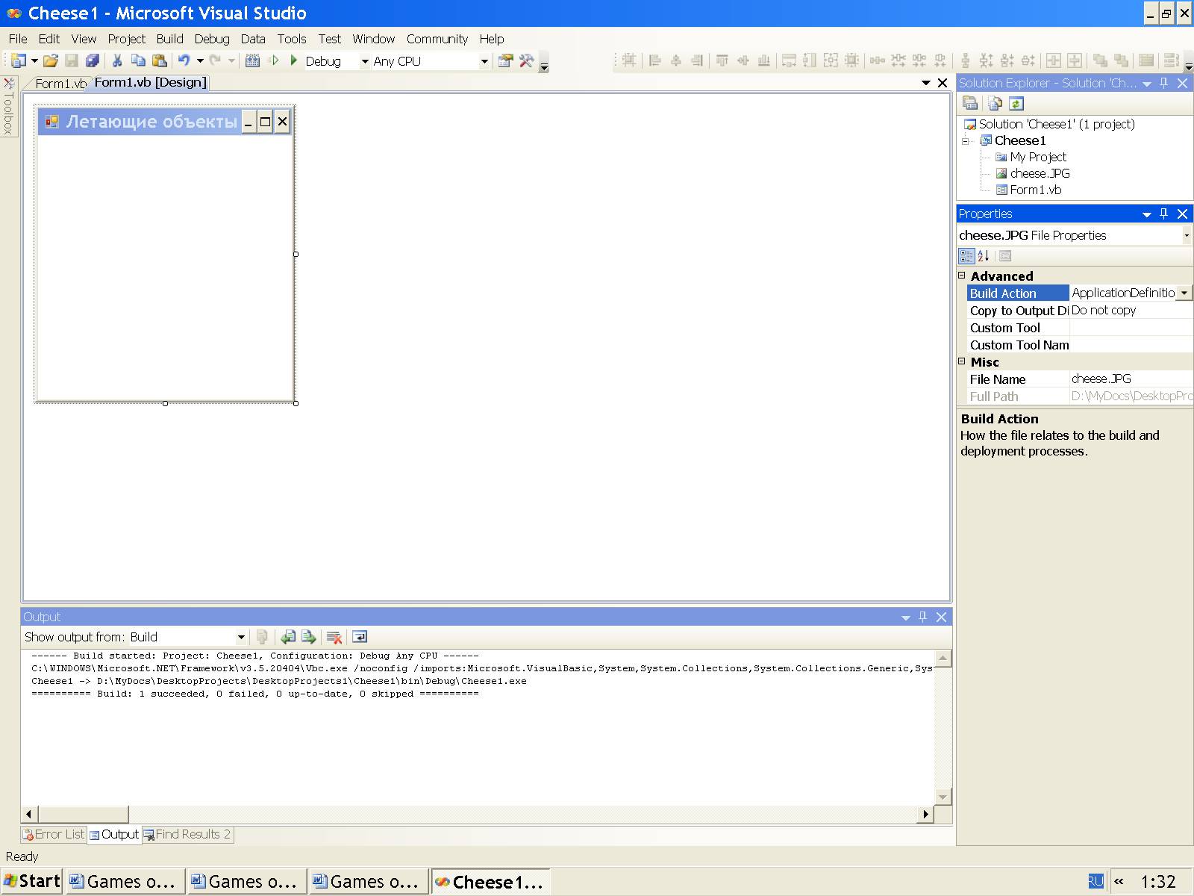Click the Windows Start button
1194x896 pixels.
31,881
